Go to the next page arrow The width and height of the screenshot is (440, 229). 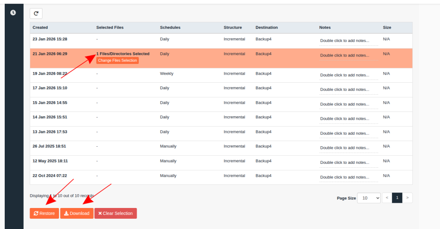coord(407,198)
